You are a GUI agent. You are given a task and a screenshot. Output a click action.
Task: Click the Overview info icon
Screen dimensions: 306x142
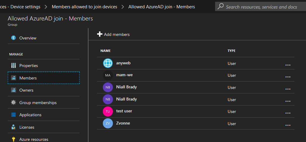13,38
